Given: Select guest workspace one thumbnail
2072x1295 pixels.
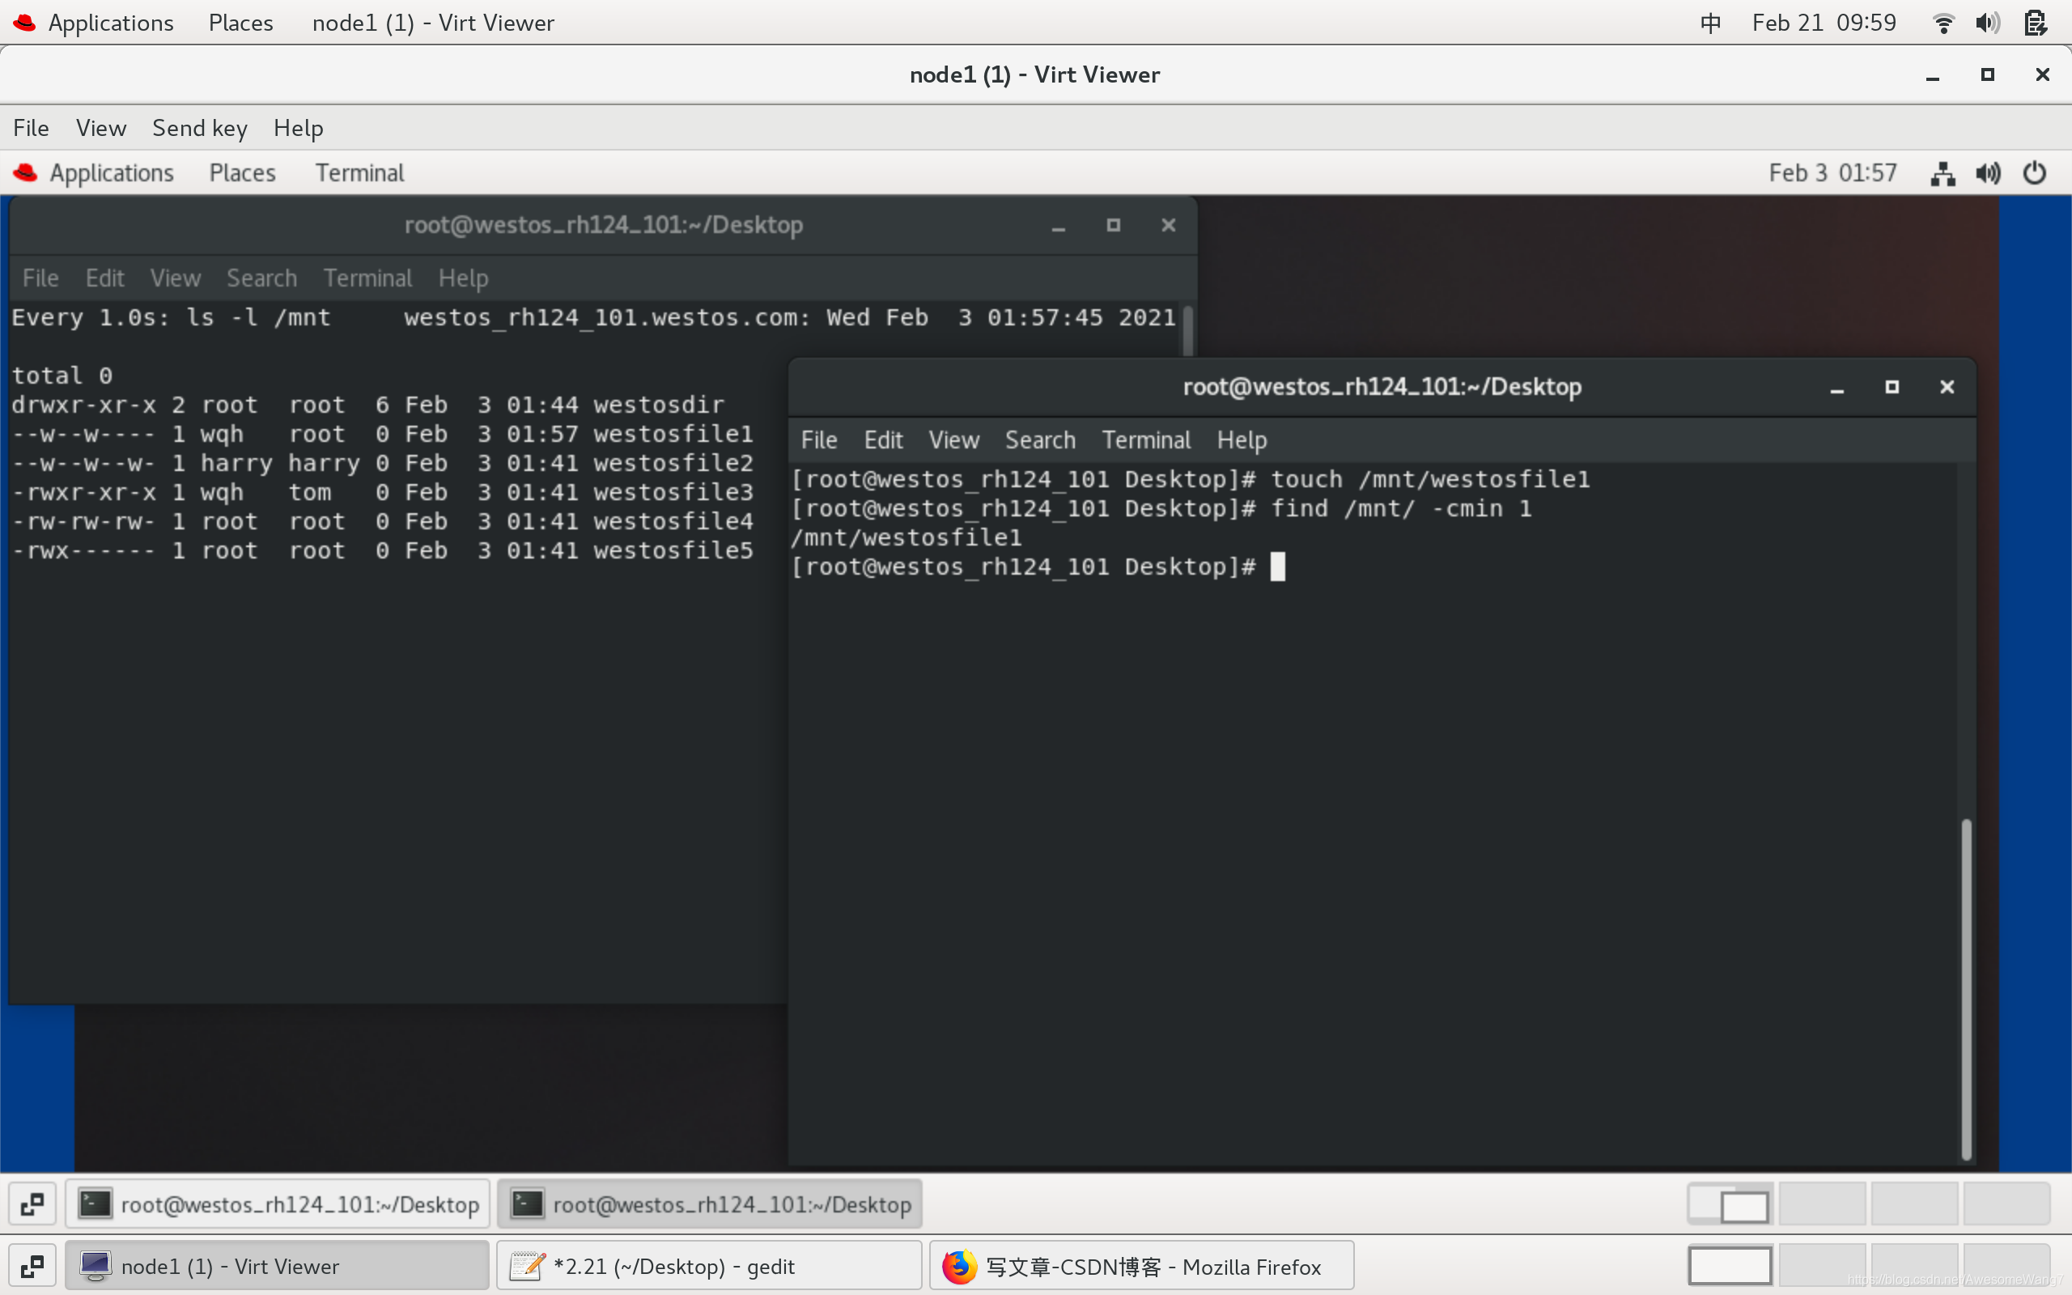Looking at the screenshot, I should point(1731,1204).
